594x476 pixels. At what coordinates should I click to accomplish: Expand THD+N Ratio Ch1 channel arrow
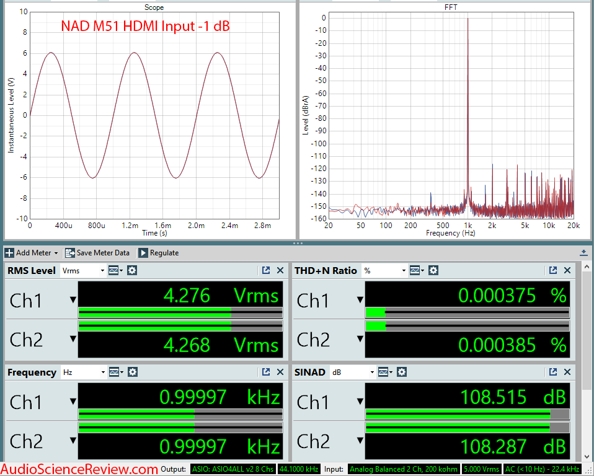360,300
